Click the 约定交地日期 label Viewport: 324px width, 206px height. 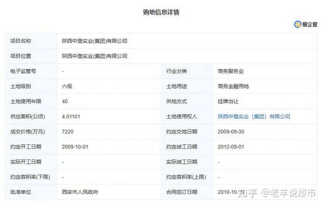(x=182, y=132)
